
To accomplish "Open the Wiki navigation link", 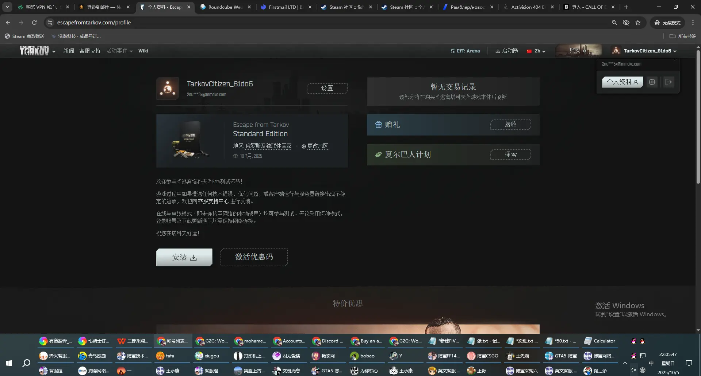I will tap(143, 51).
